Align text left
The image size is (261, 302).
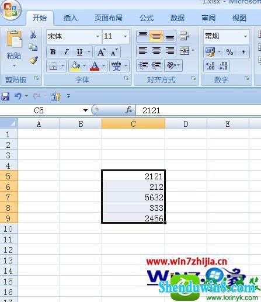(x=143, y=51)
